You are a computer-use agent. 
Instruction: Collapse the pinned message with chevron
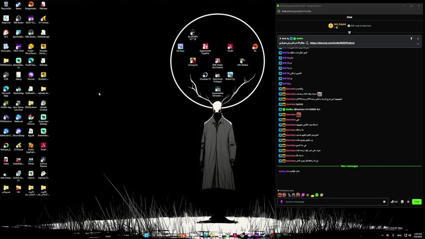[x=418, y=44]
